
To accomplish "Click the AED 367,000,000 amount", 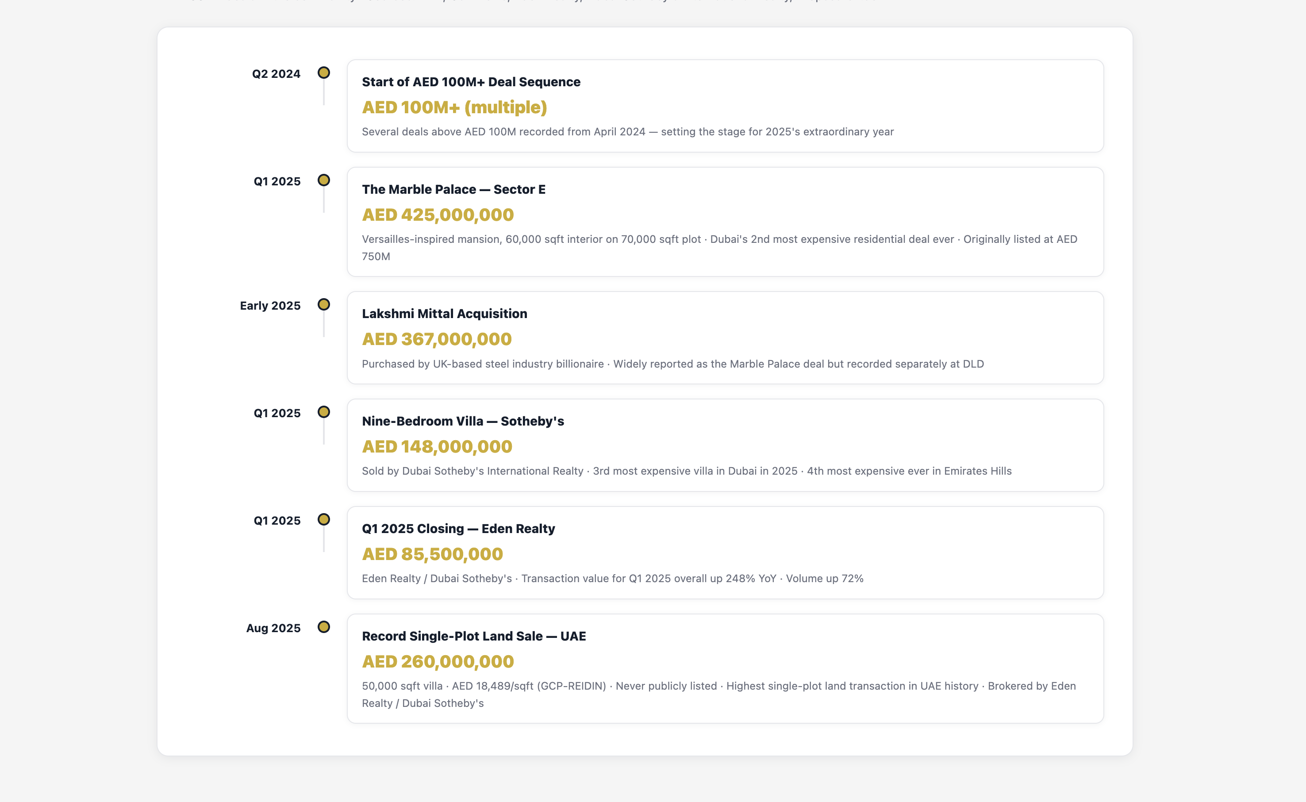I will click(437, 339).
